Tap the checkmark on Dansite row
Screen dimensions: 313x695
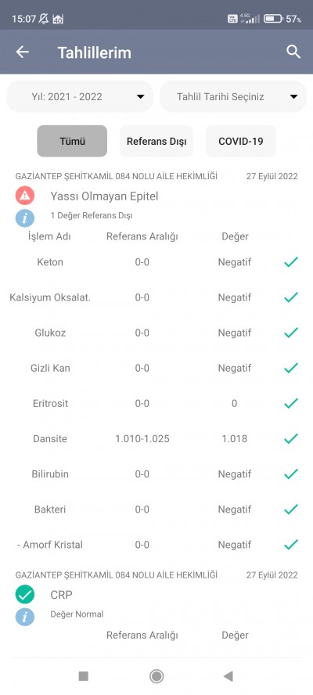pyautogui.click(x=291, y=439)
